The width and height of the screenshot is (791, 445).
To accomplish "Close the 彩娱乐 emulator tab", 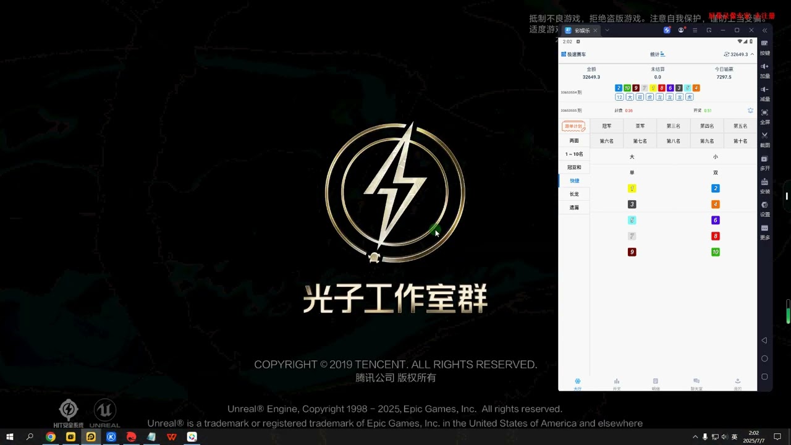I will [595, 30].
